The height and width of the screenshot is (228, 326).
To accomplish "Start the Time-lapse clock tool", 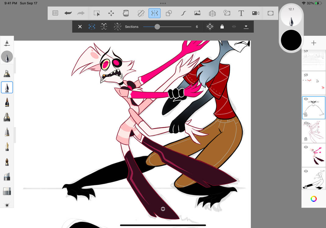I will point(227,13).
